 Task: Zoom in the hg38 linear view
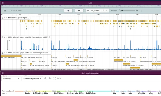click(x=137, y=10)
